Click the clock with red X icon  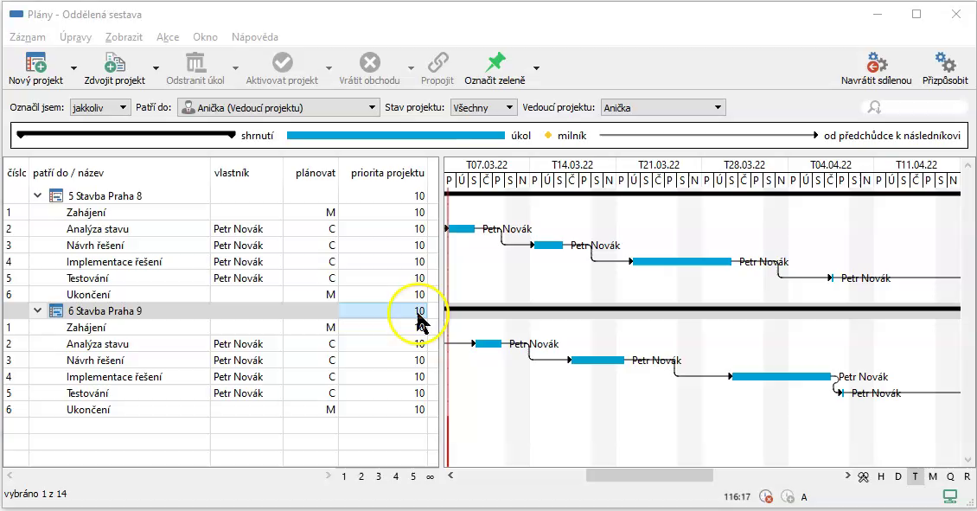(766, 496)
